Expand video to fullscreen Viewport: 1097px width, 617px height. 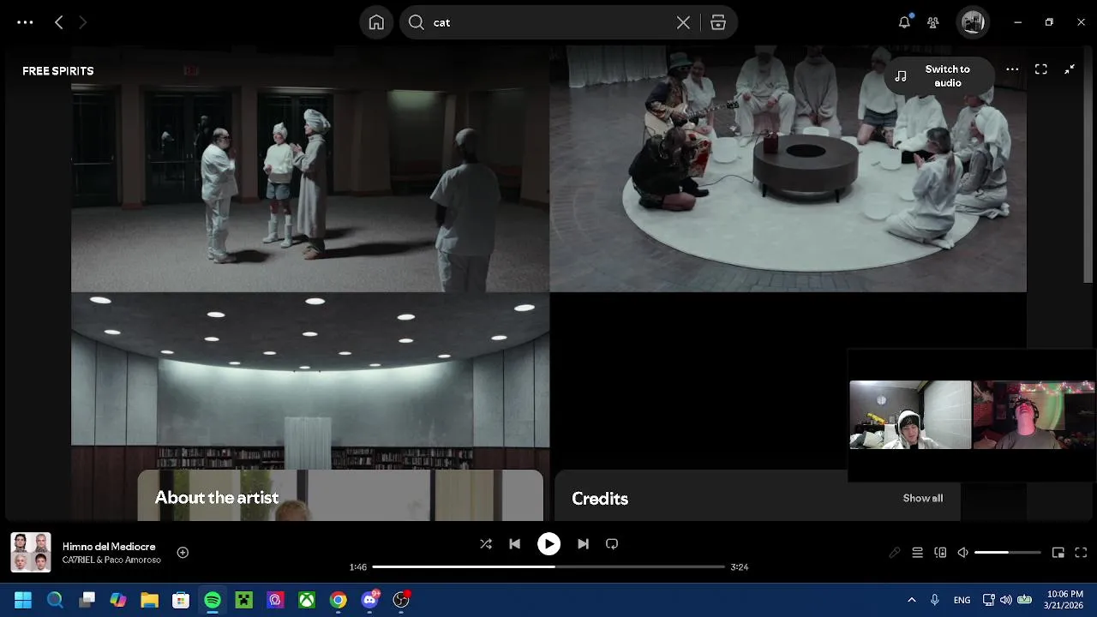coord(1040,69)
